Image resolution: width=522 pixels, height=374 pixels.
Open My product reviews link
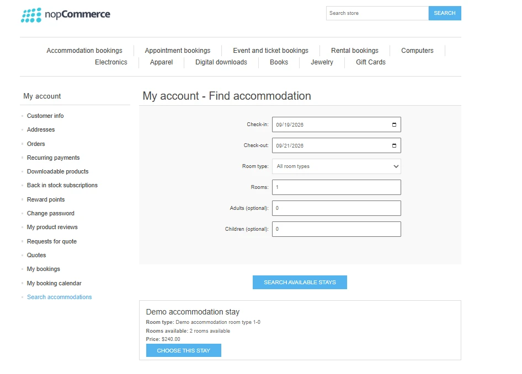[52, 227]
